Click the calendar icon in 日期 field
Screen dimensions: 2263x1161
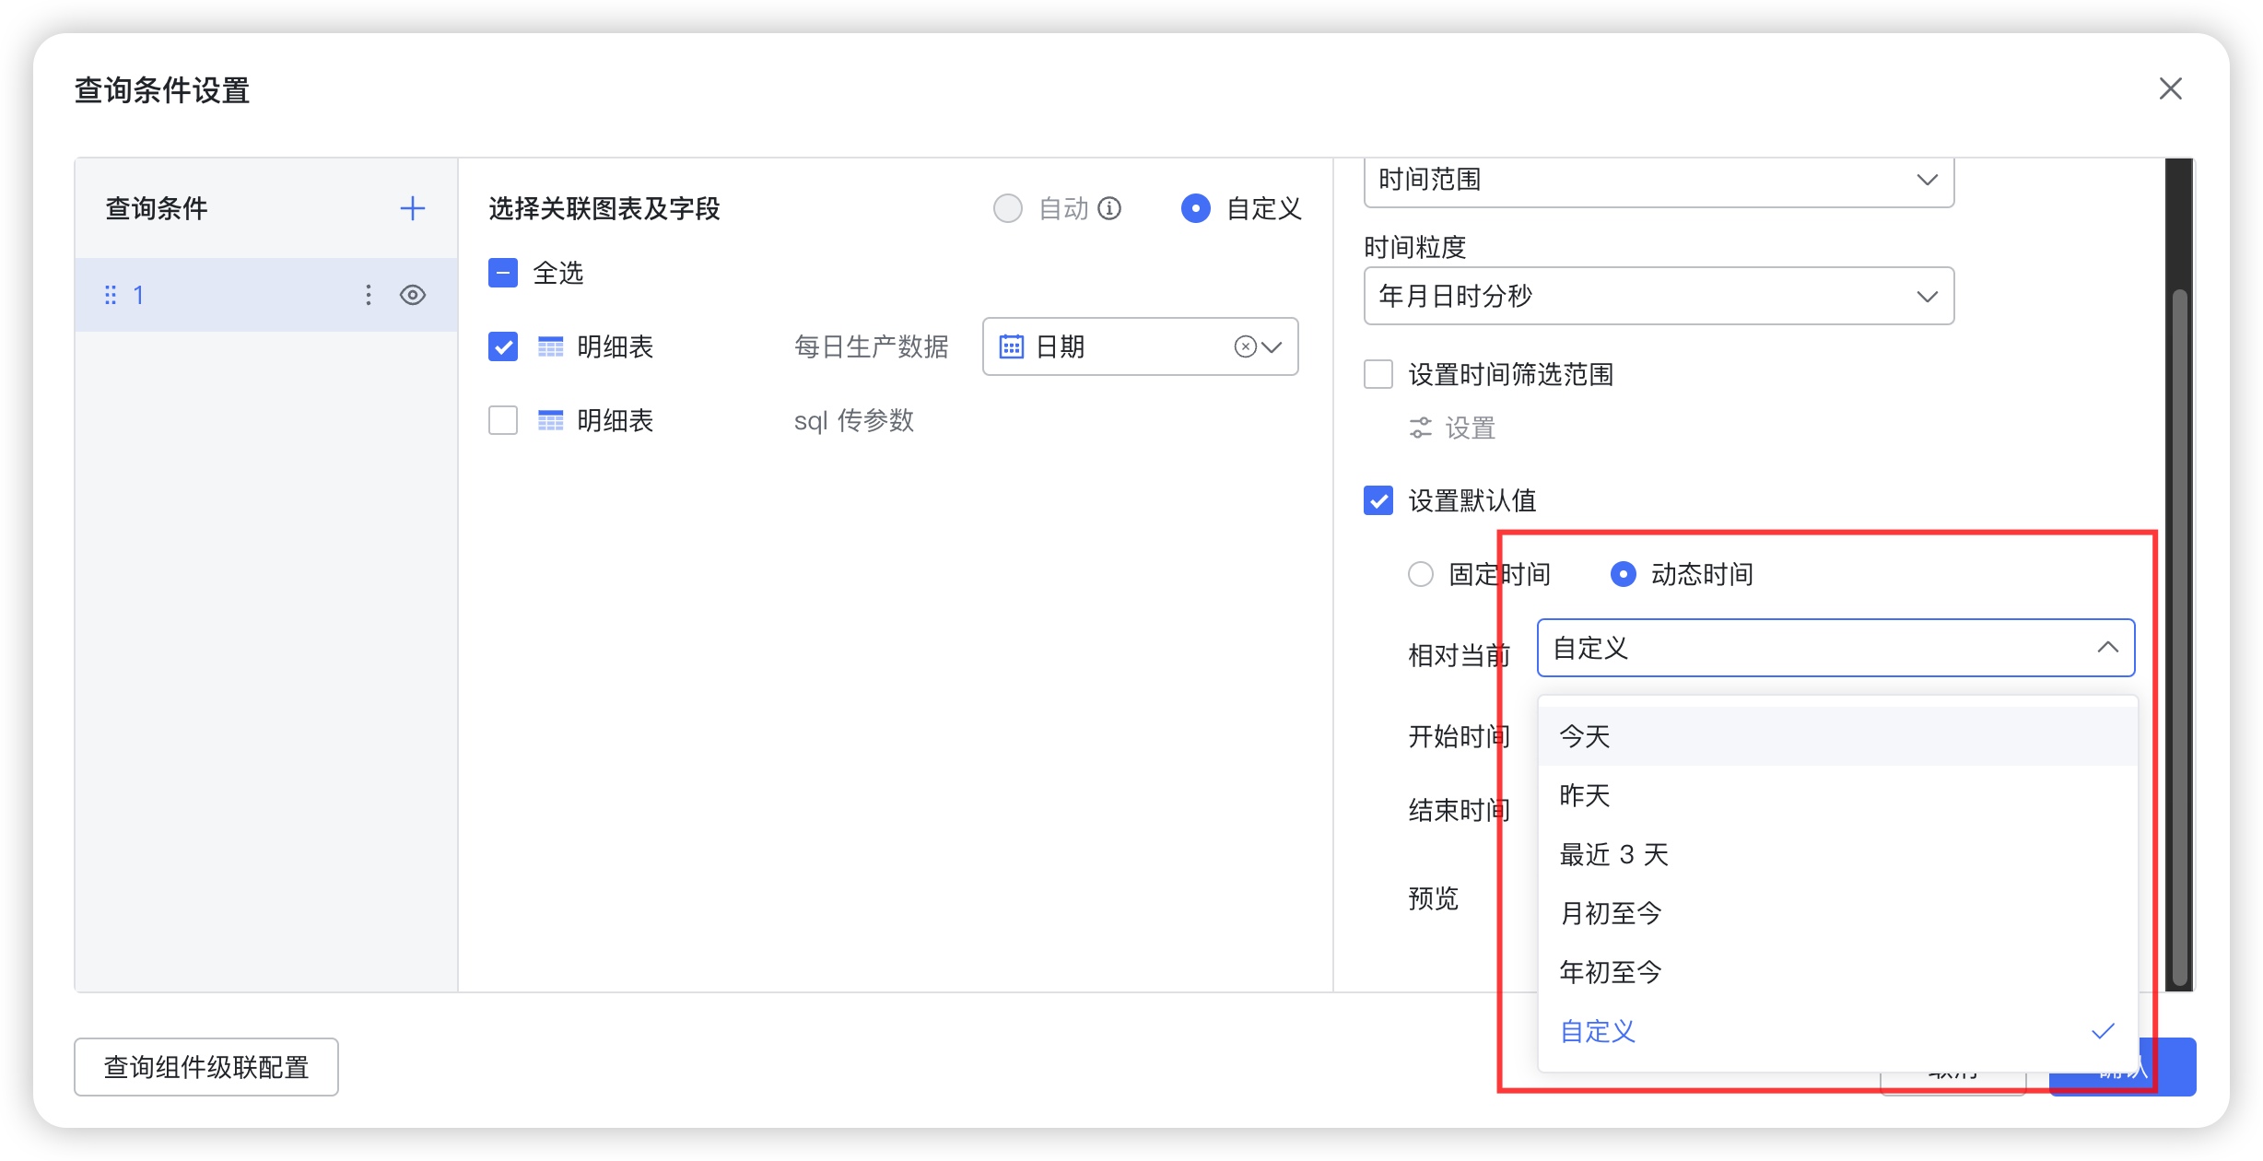click(1012, 346)
